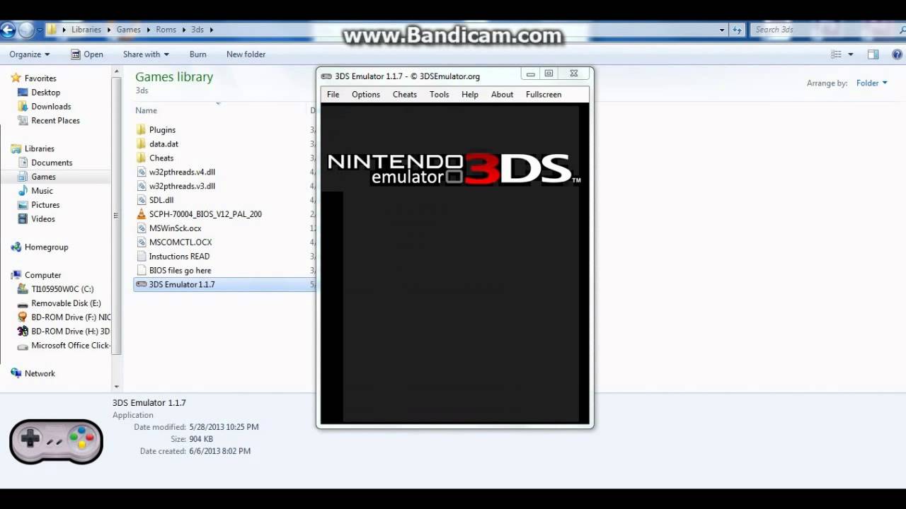Open the Pictures library
This screenshot has width=906, height=509.
click(45, 205)
